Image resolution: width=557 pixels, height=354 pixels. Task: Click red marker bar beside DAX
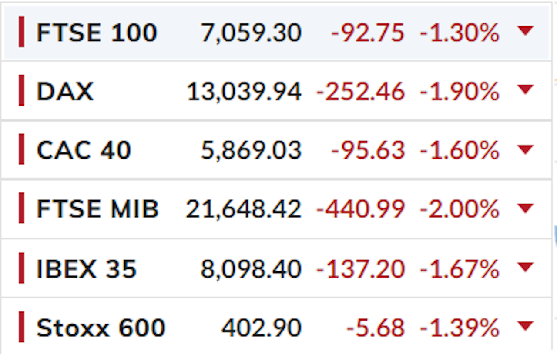tap(21, 90)
